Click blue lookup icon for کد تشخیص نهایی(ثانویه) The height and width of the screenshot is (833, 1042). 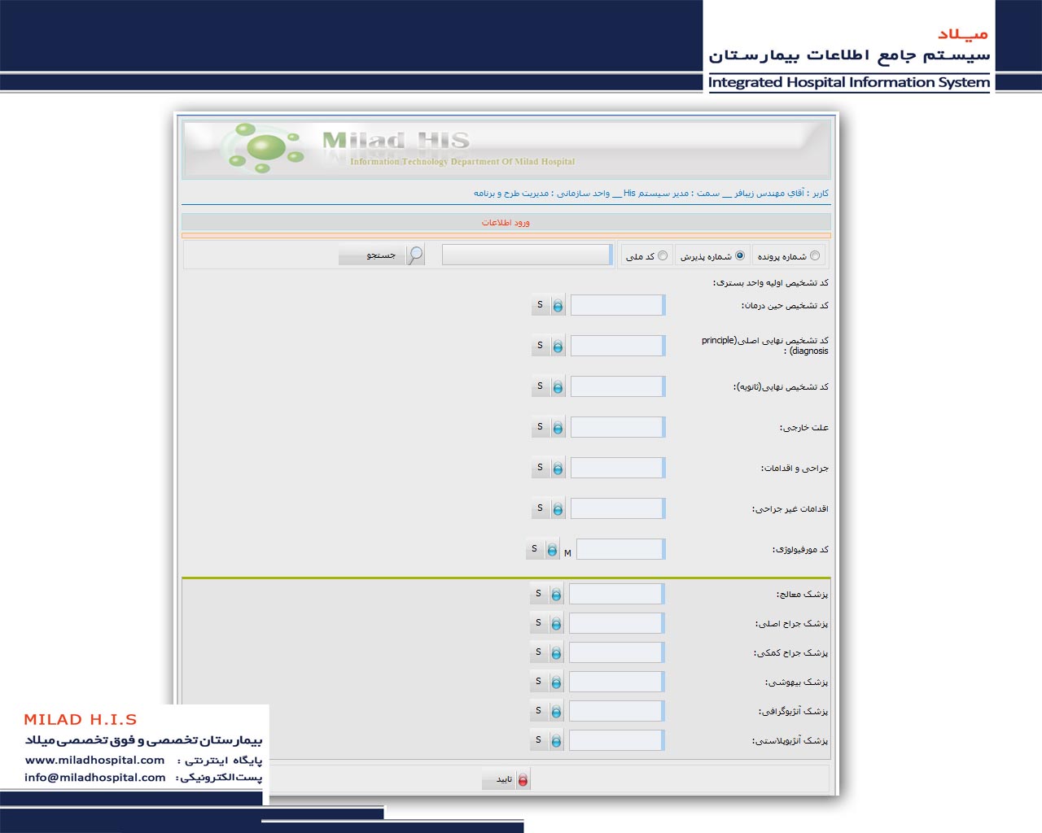point(558,387)
